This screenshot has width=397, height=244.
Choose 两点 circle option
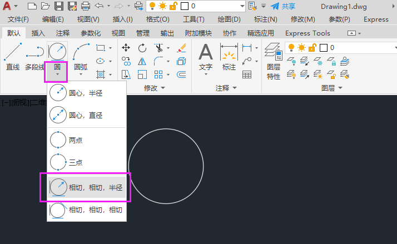87,140
